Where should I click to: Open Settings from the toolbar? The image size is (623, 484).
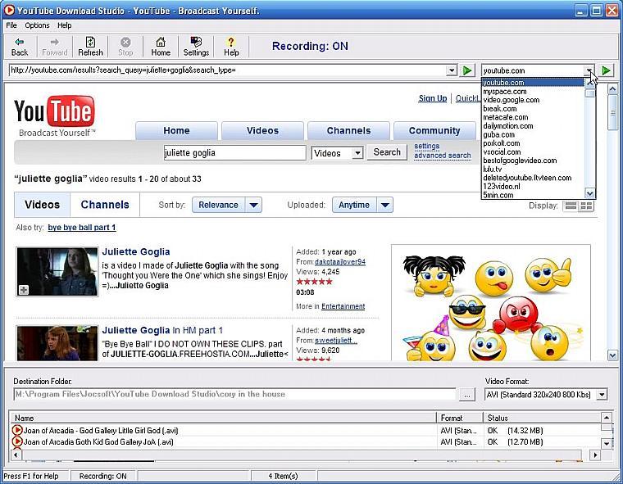coord(196,46)
